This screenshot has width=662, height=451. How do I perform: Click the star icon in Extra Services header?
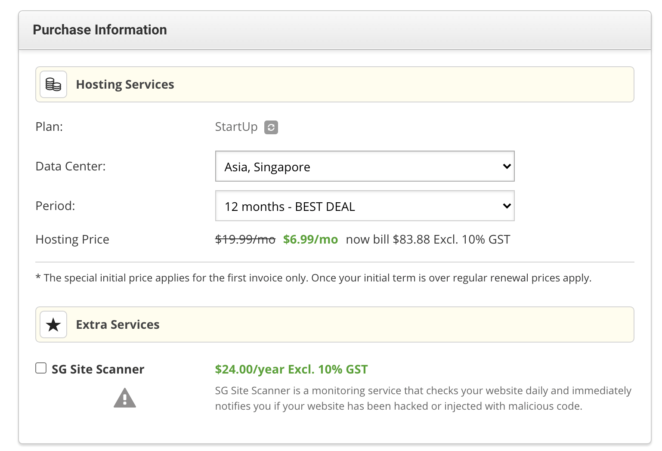pyautogui.click(x=53, y=324)
